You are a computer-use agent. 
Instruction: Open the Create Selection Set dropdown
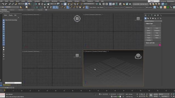click(89, 4)
